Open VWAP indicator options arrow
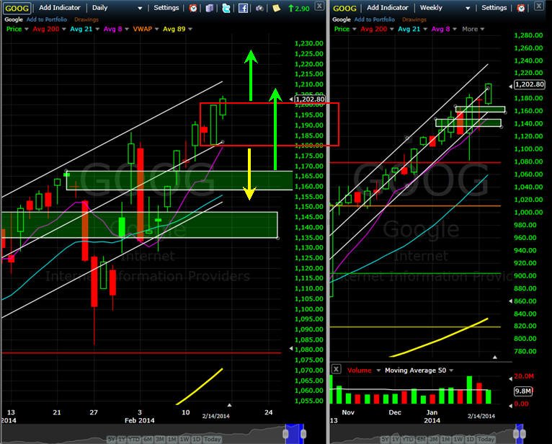 [x=156, y=30]
